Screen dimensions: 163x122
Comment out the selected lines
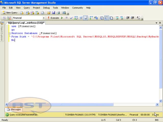[117, 18]
